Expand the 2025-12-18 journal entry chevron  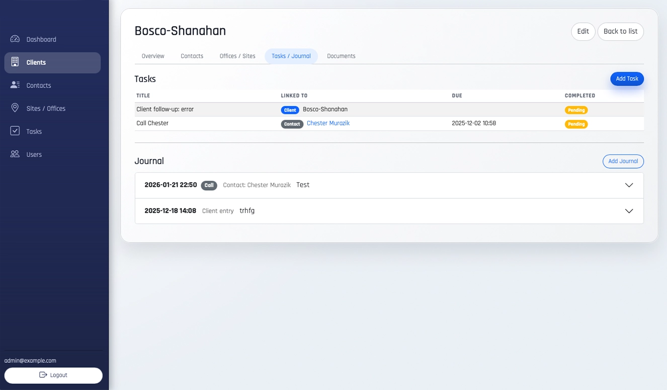click(628, 211)
